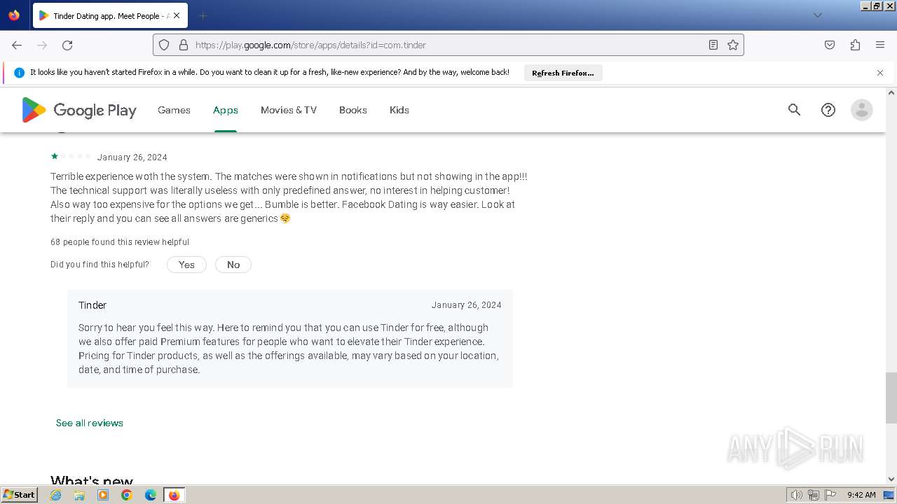897x504 pixels.
Task: Click the taskbar clock showing 9:42 AM
Action: click(861, 495)
